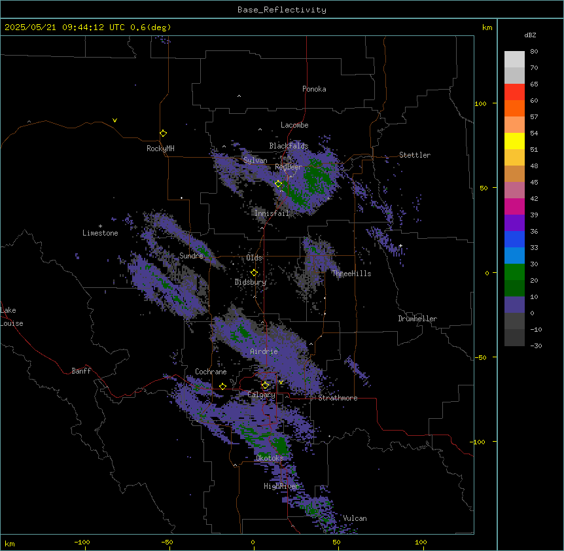This screenshot has width=564, height=551.
Task: Select the blue 36-33 dBZ legend swatch
Action: click(514, 239)
